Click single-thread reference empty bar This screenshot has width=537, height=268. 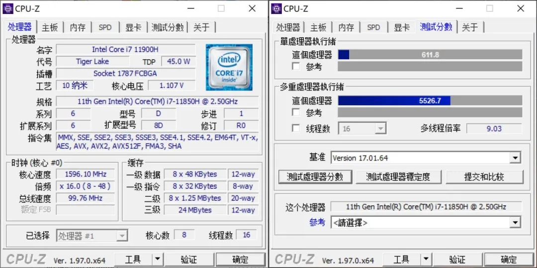[430, 67]
